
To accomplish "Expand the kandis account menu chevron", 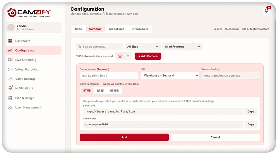I will [x=58, y=28].
